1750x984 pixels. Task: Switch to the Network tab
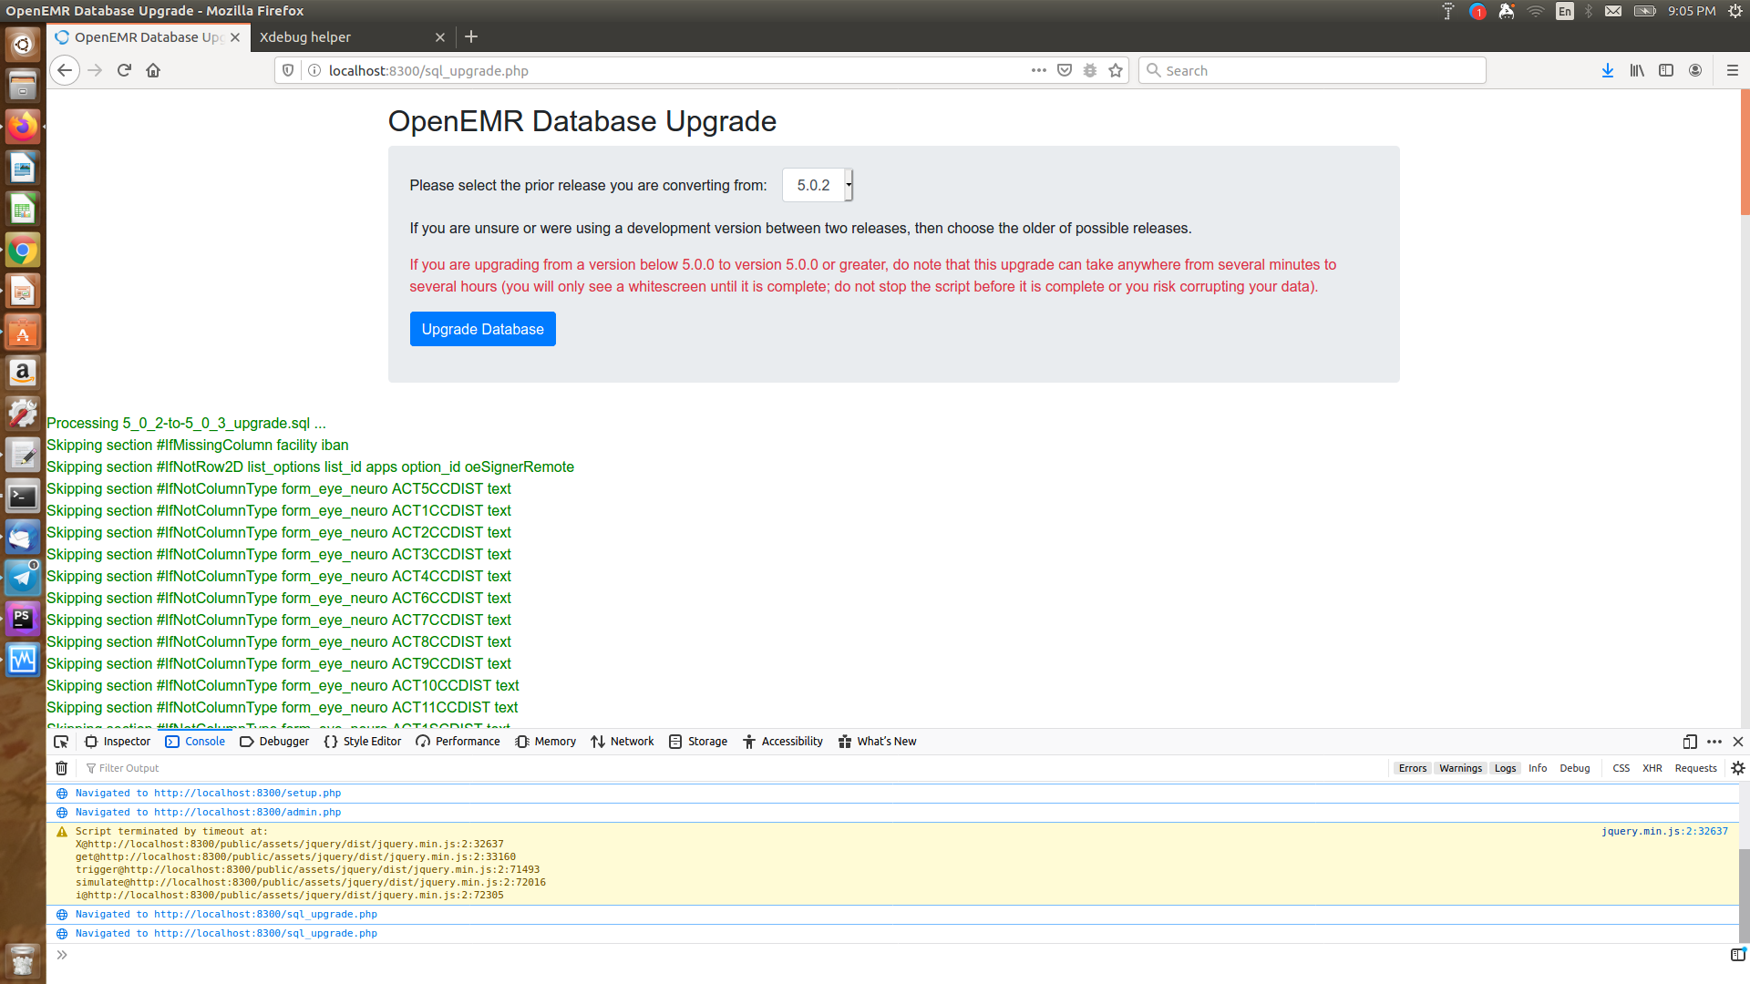(623, 741)
